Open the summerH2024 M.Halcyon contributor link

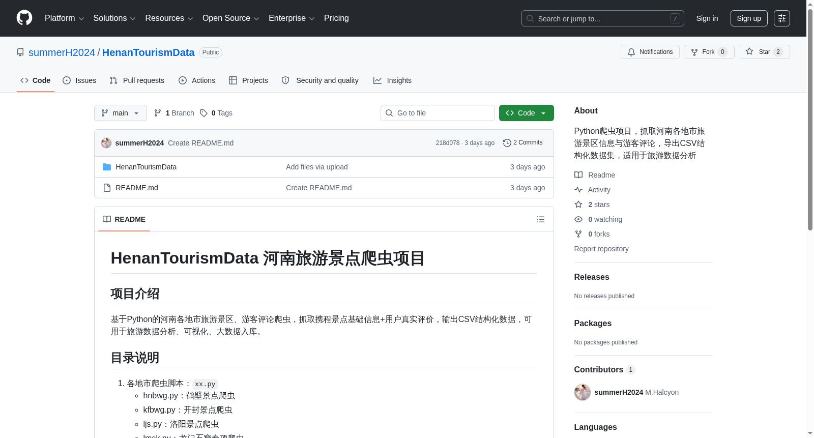[x=636, y=392]
